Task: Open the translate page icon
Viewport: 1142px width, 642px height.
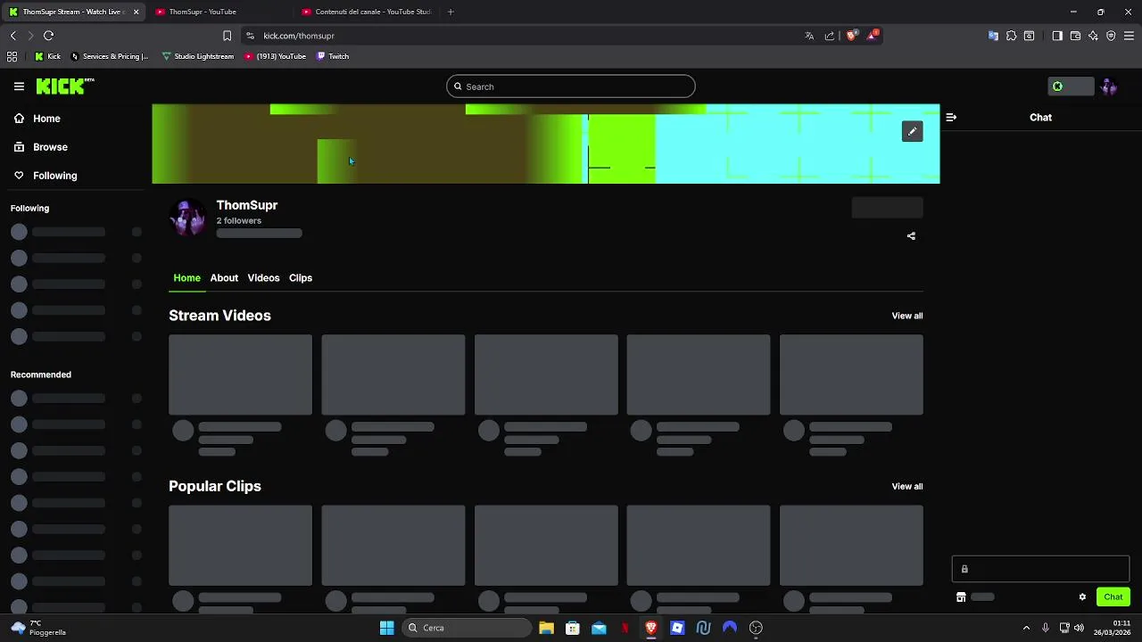Action: pyautogui.click(x=809, y=36)
